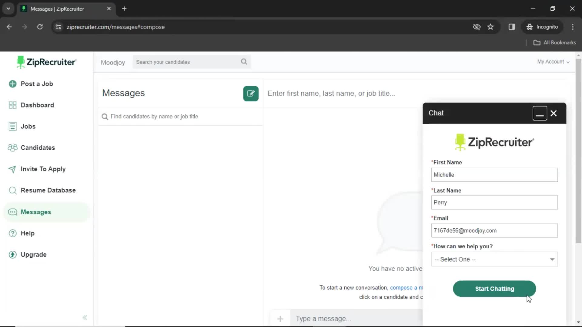The width and height of the screenshot is (582, 327).
Task: Open the Upgrade section
Action: (x=34, y=254)
